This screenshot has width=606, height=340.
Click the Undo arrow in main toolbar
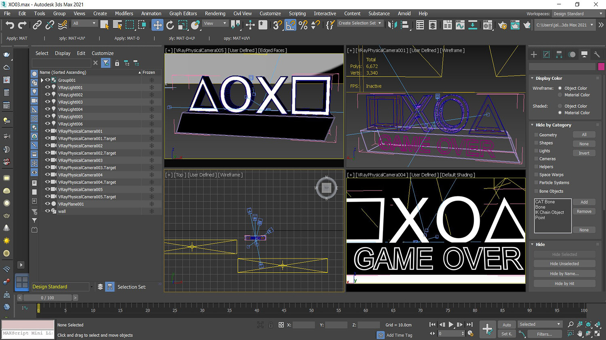coord(10,25)
